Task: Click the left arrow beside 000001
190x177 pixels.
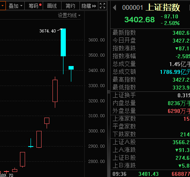Action: coord(114,7)
